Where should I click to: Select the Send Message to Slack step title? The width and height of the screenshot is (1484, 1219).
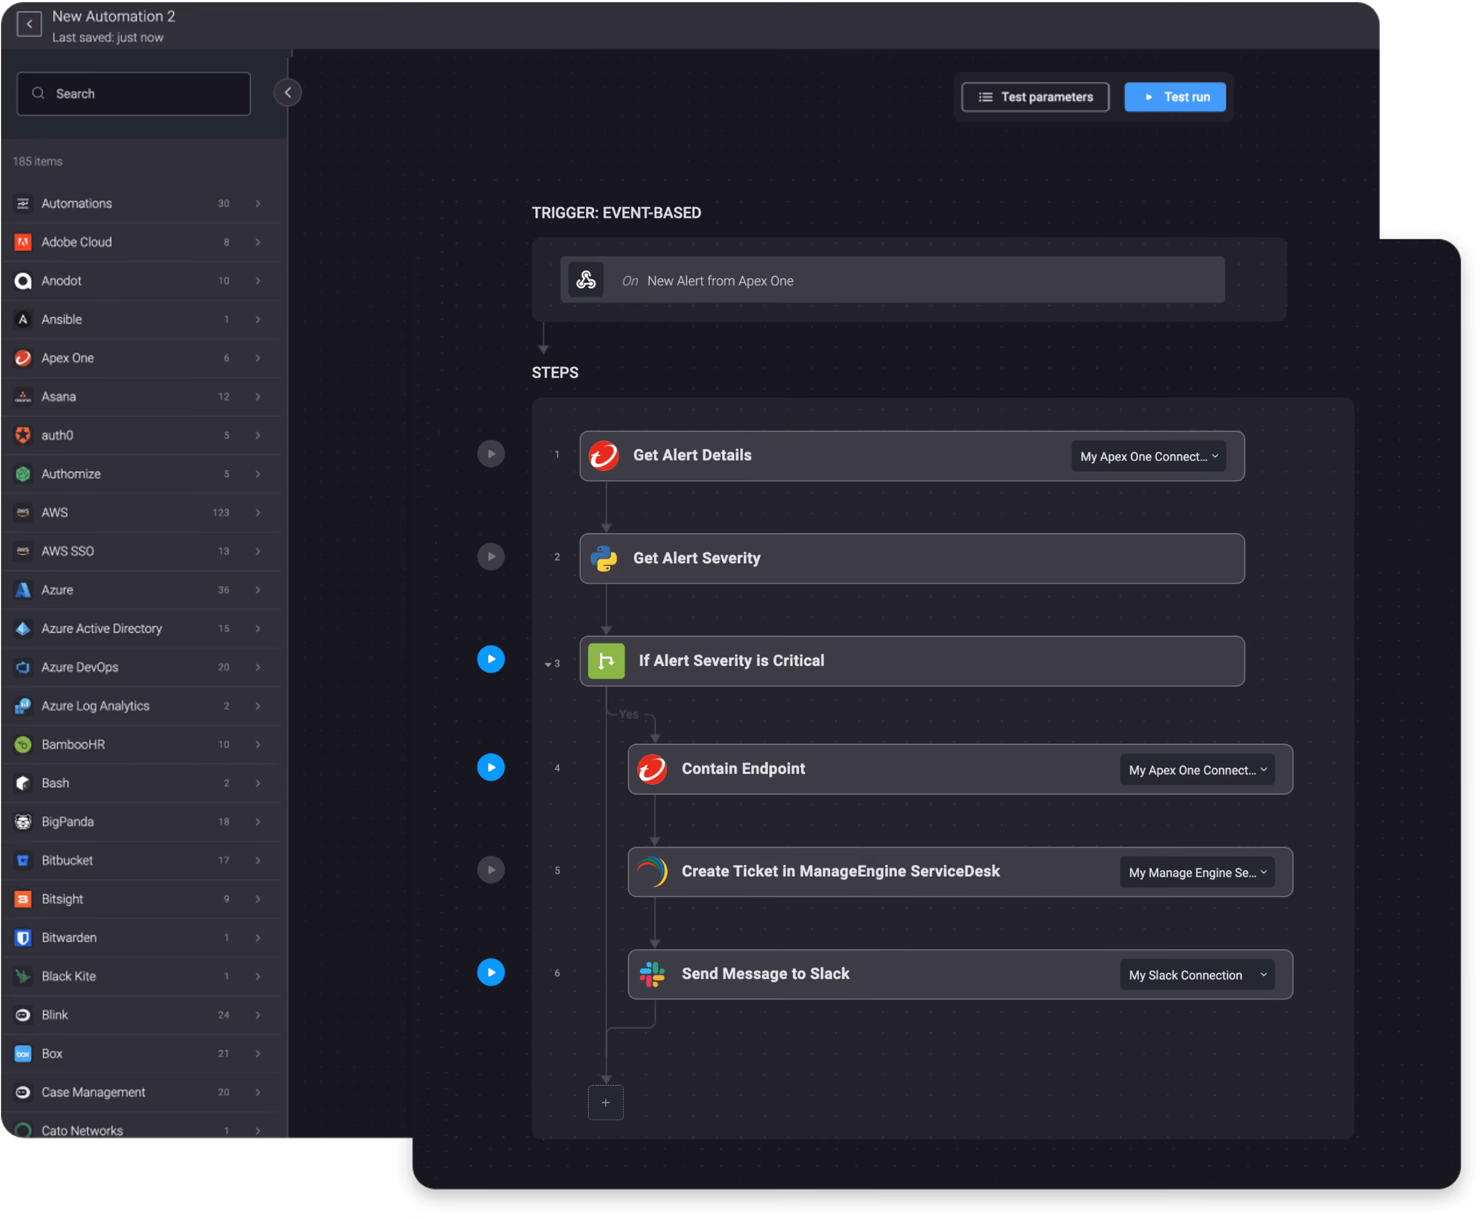tap(766, 975)
